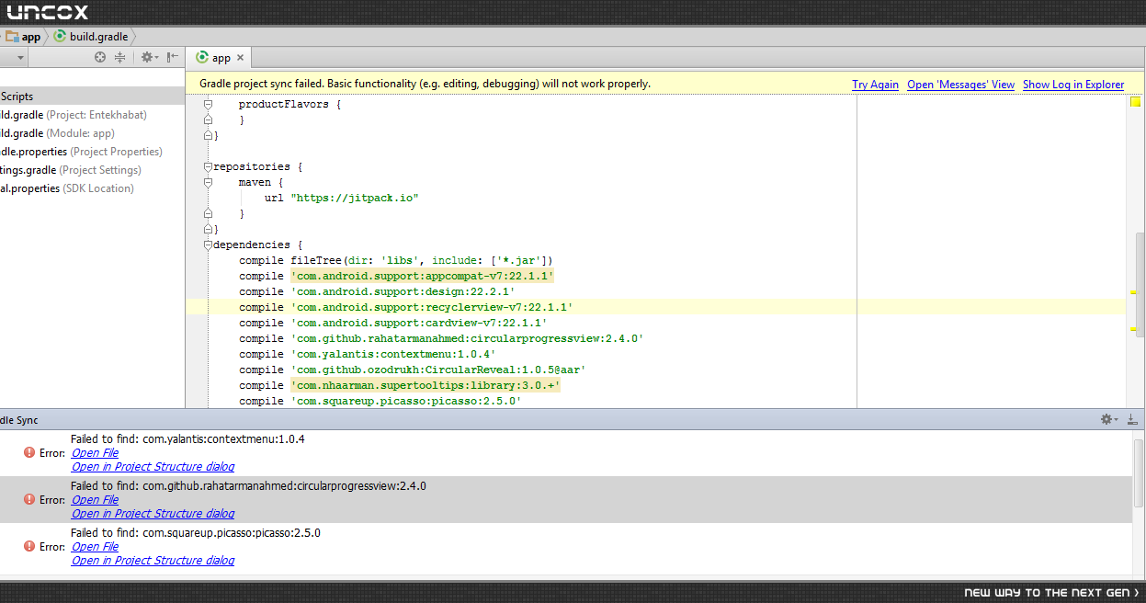Collapse the productFlavors code block

pos(208,105)
